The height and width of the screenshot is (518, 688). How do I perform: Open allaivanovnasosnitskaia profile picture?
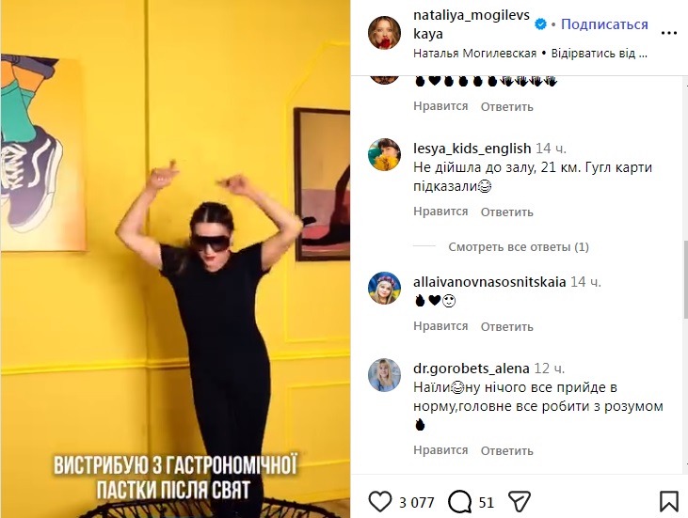click(384, 288)
